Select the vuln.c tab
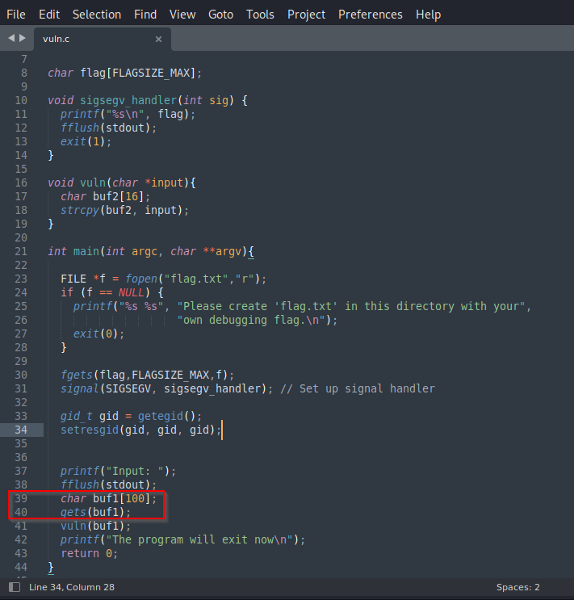 coord(103,39)
